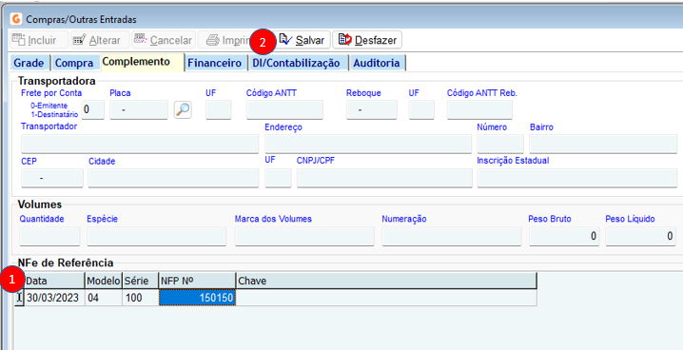The height and width of the screenshot is (350, 683).
Task: Click the Data column header
Action: click(x=54, y=281)
